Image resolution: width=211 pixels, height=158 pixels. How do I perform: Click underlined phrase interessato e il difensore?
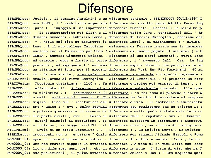tap(101, 93)
